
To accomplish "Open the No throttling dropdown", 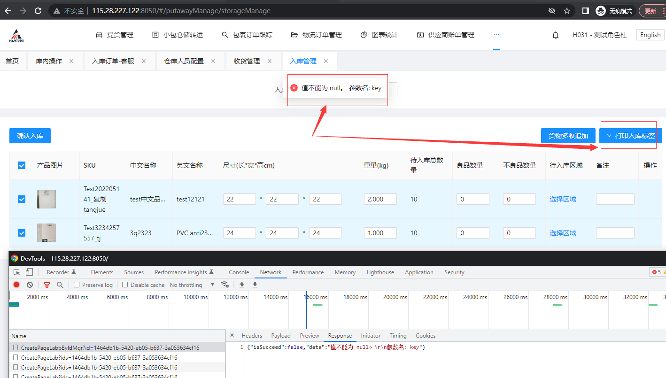I will point(192,285).
